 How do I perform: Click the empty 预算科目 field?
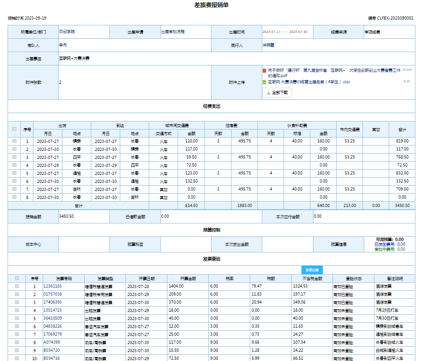pos(186,244)
